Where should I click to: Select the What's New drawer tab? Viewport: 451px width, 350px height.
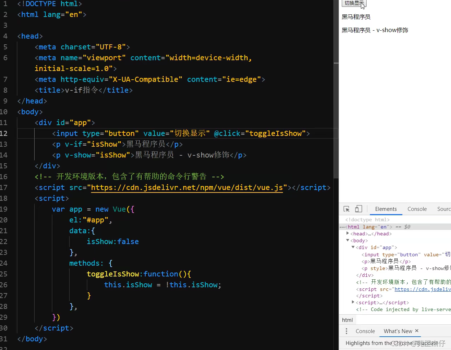[x=398, y=331]
